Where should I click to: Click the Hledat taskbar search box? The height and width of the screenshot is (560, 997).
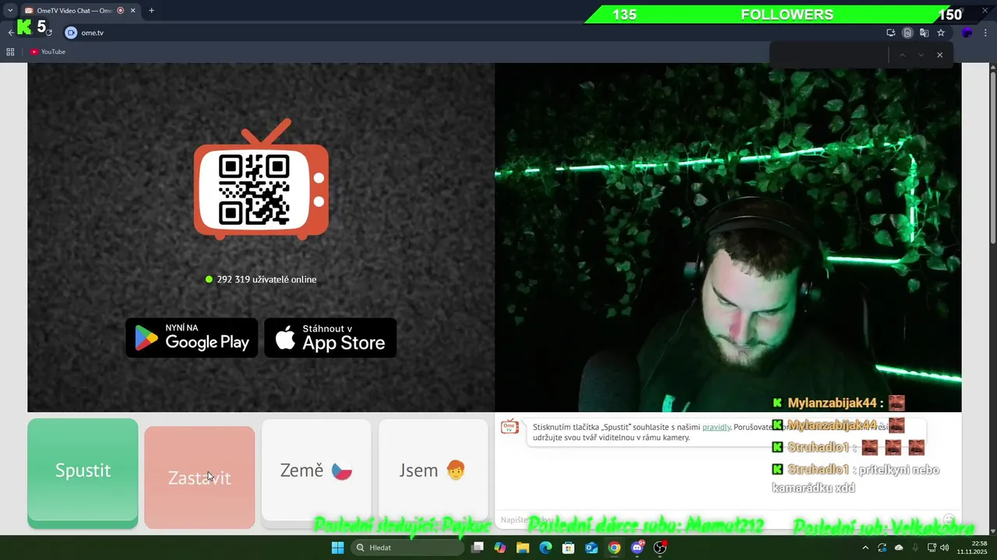[x=407, y=548]
